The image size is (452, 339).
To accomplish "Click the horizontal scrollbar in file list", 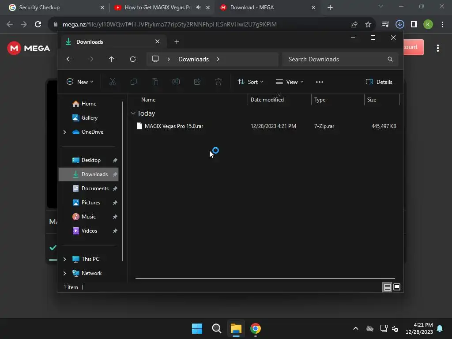I will tap(265, 279).
